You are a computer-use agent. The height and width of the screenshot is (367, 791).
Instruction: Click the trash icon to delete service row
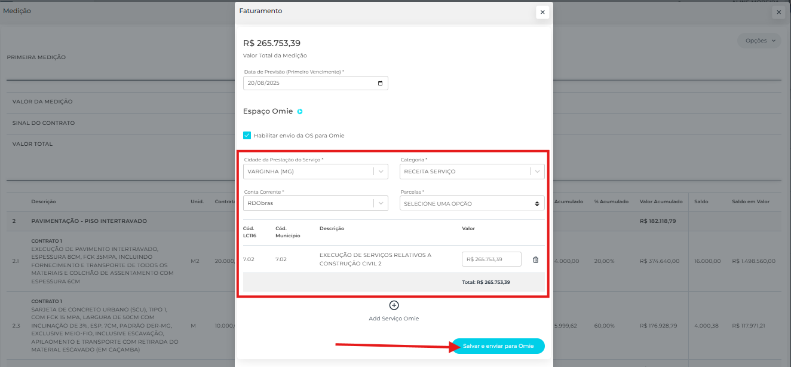[535, 259]
